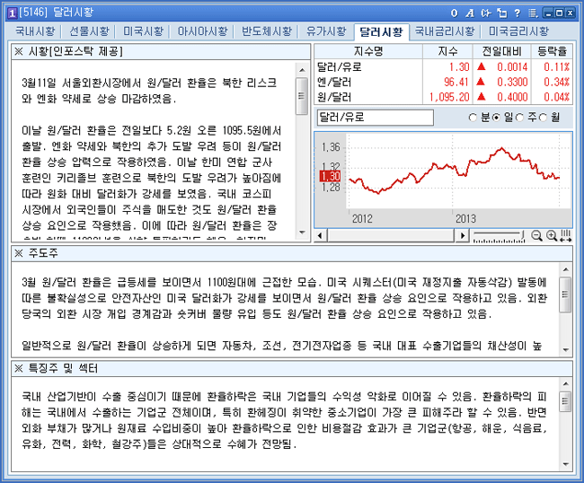
Task: Click the '0' icon in title bar
Action: [456, 13]
